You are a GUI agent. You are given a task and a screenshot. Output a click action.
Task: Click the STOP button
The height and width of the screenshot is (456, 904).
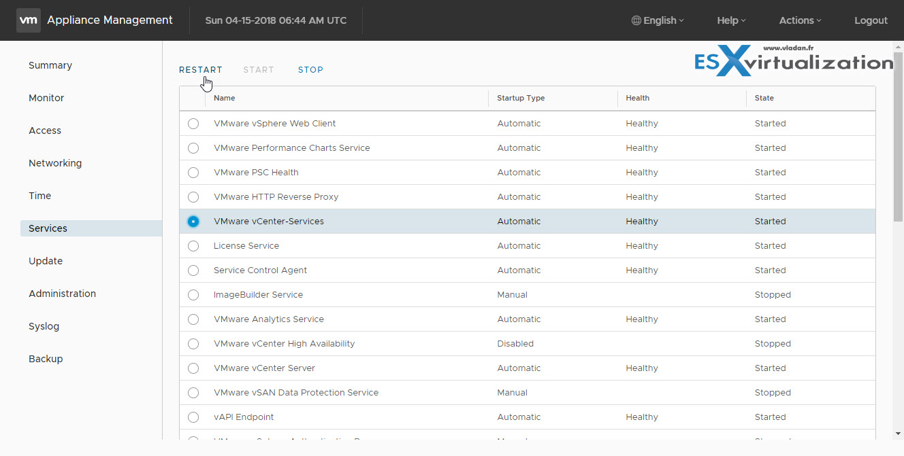pyautogui.click(x=310, y=69)
